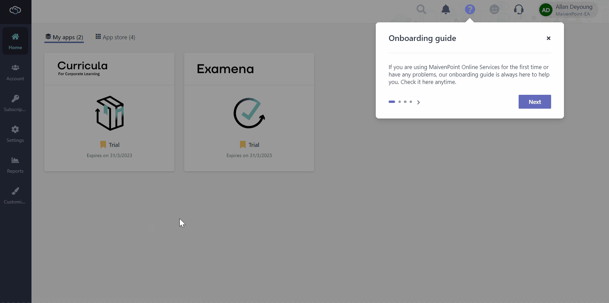Click the help question mark icon
609x303 pixels.
coord(470,9)
